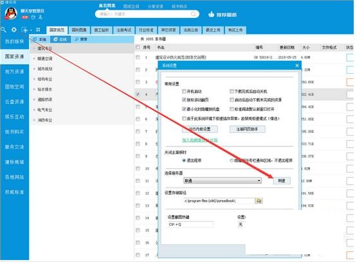Click the 运行内核设置 button
The width and height of the screenshot is (355, 262).
[199, 129]
